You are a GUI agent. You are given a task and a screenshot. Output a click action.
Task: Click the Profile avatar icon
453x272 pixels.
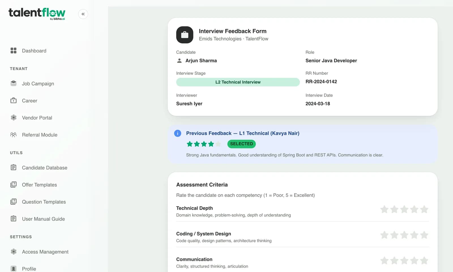pos(13,269)
